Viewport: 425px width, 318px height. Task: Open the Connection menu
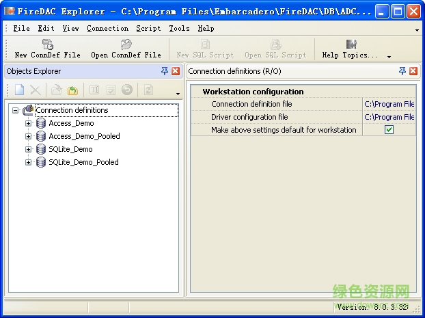point(107,28)
